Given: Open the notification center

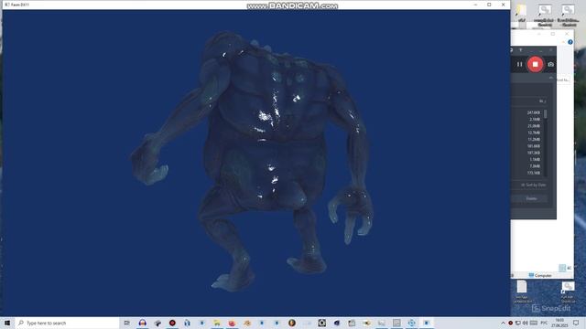Looking at the screenshot, I should point(576,323).
